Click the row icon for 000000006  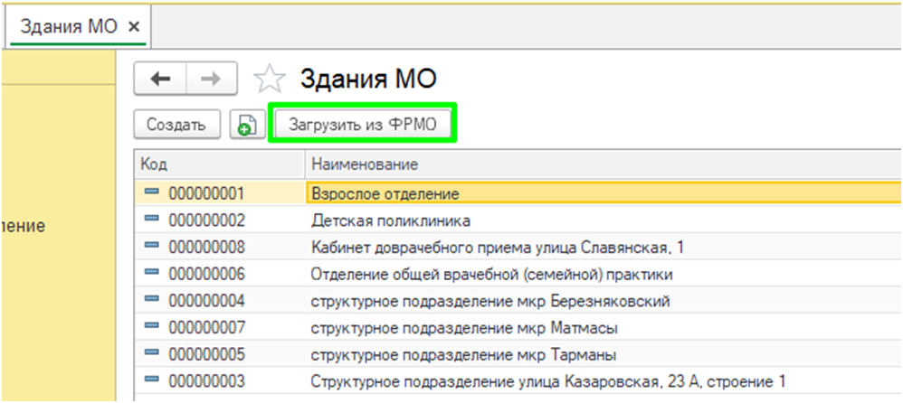coord(152,273)
